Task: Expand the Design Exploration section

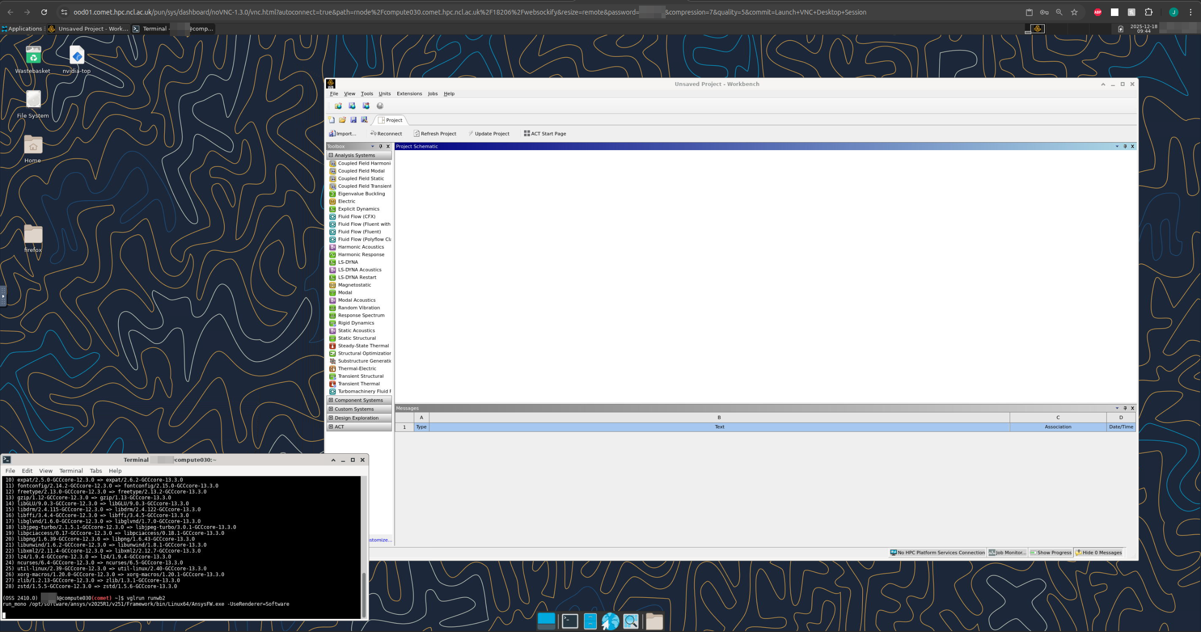Action: (x=331, y=418)
